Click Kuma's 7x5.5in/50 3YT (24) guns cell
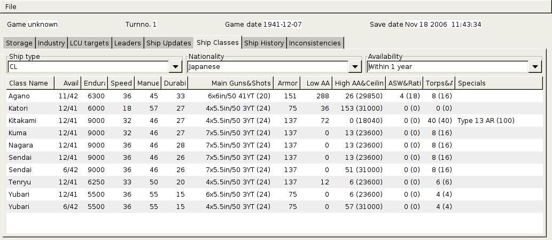 pos(231,133)
